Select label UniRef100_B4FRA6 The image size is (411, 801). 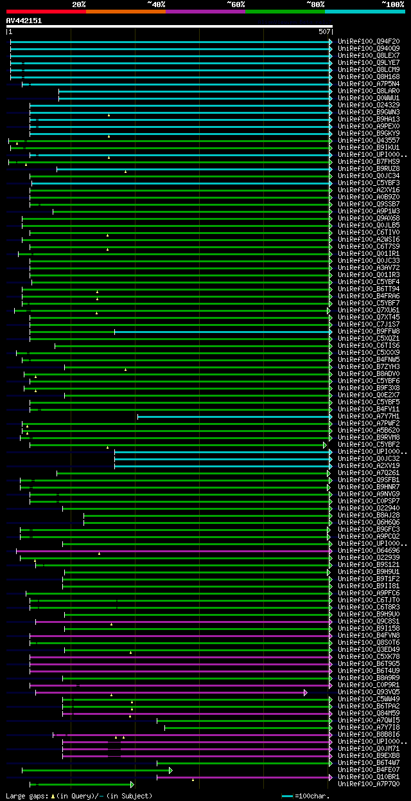(x=368, y=296)
